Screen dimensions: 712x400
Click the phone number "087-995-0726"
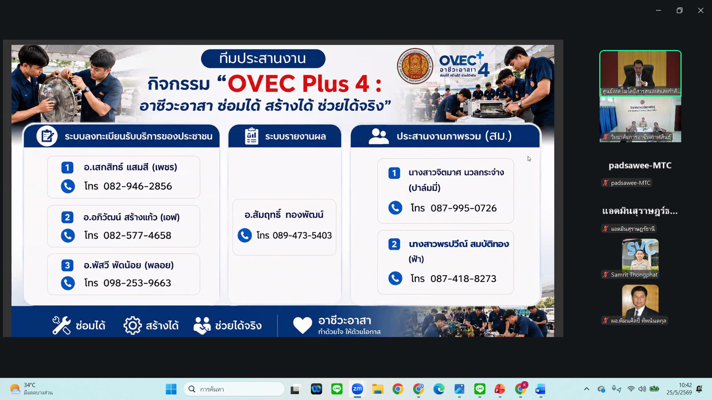[x=464, y=208]
